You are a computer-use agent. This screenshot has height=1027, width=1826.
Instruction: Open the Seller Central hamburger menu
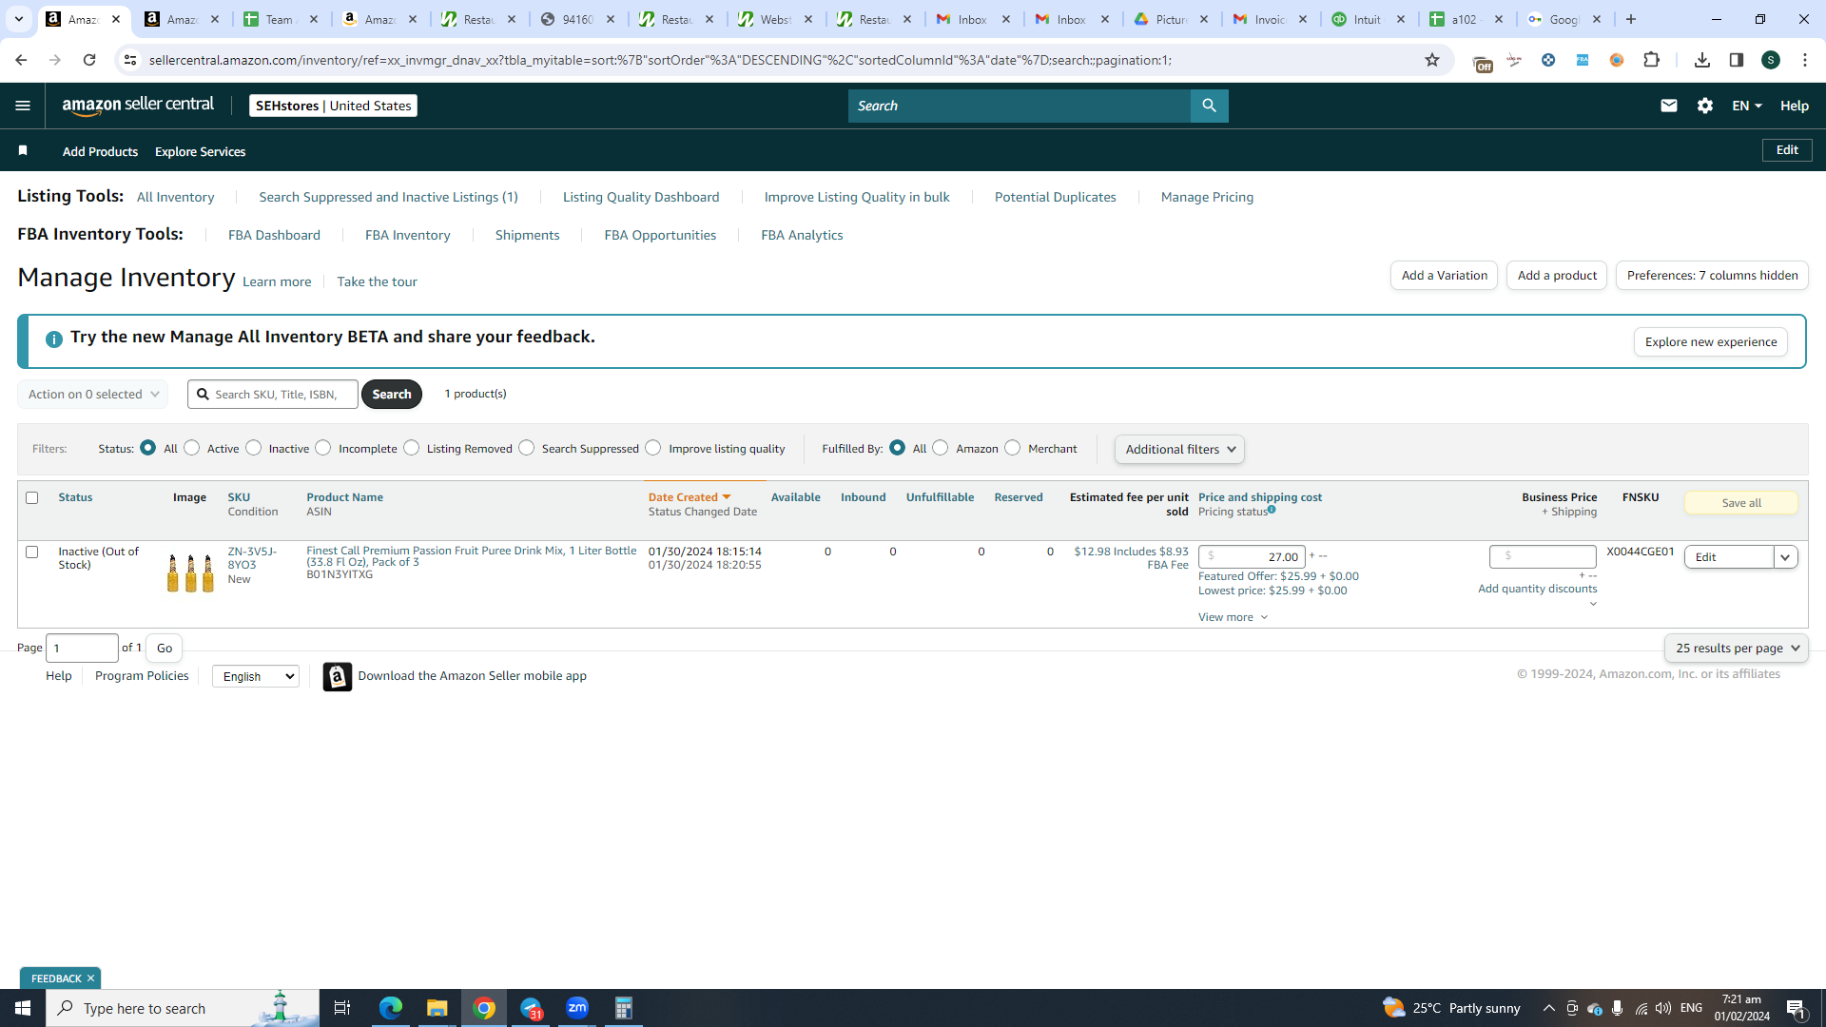23,106
